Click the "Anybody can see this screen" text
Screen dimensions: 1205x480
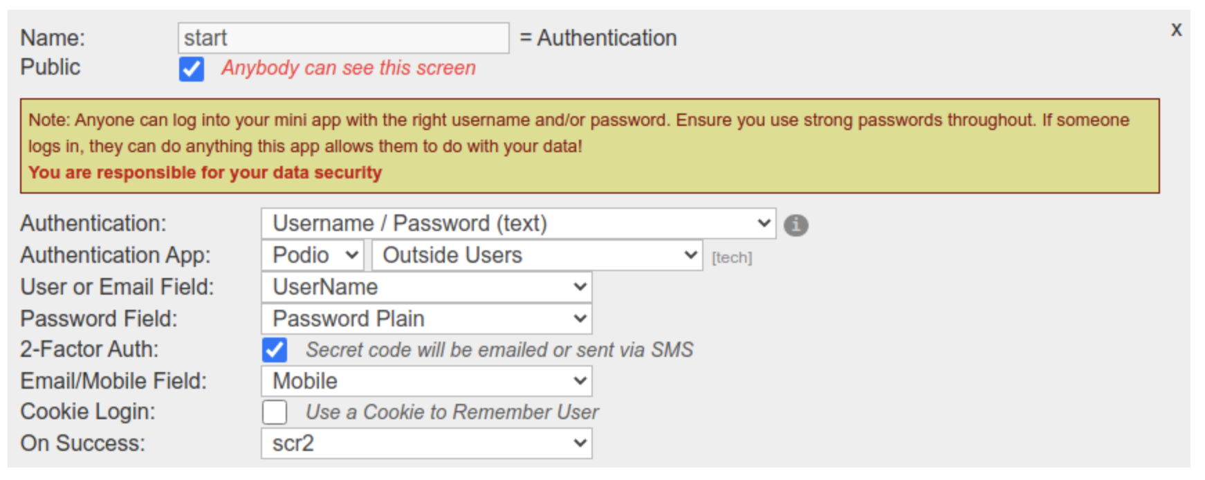(349, 68)
